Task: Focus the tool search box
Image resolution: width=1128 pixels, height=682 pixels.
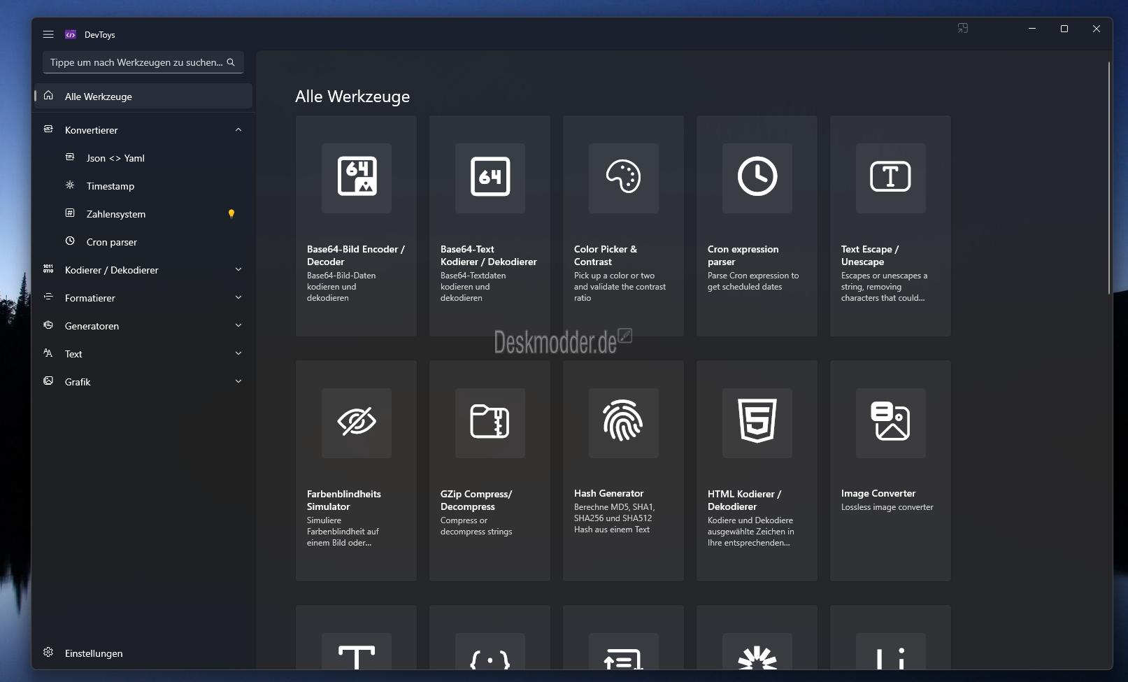Action: [143, 62]
